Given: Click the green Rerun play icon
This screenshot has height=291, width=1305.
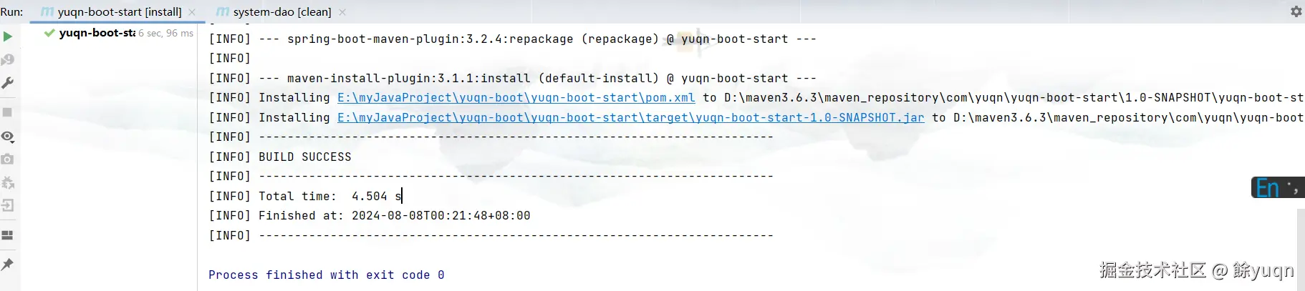Looking at the screenshot, I should coord(7,36).
